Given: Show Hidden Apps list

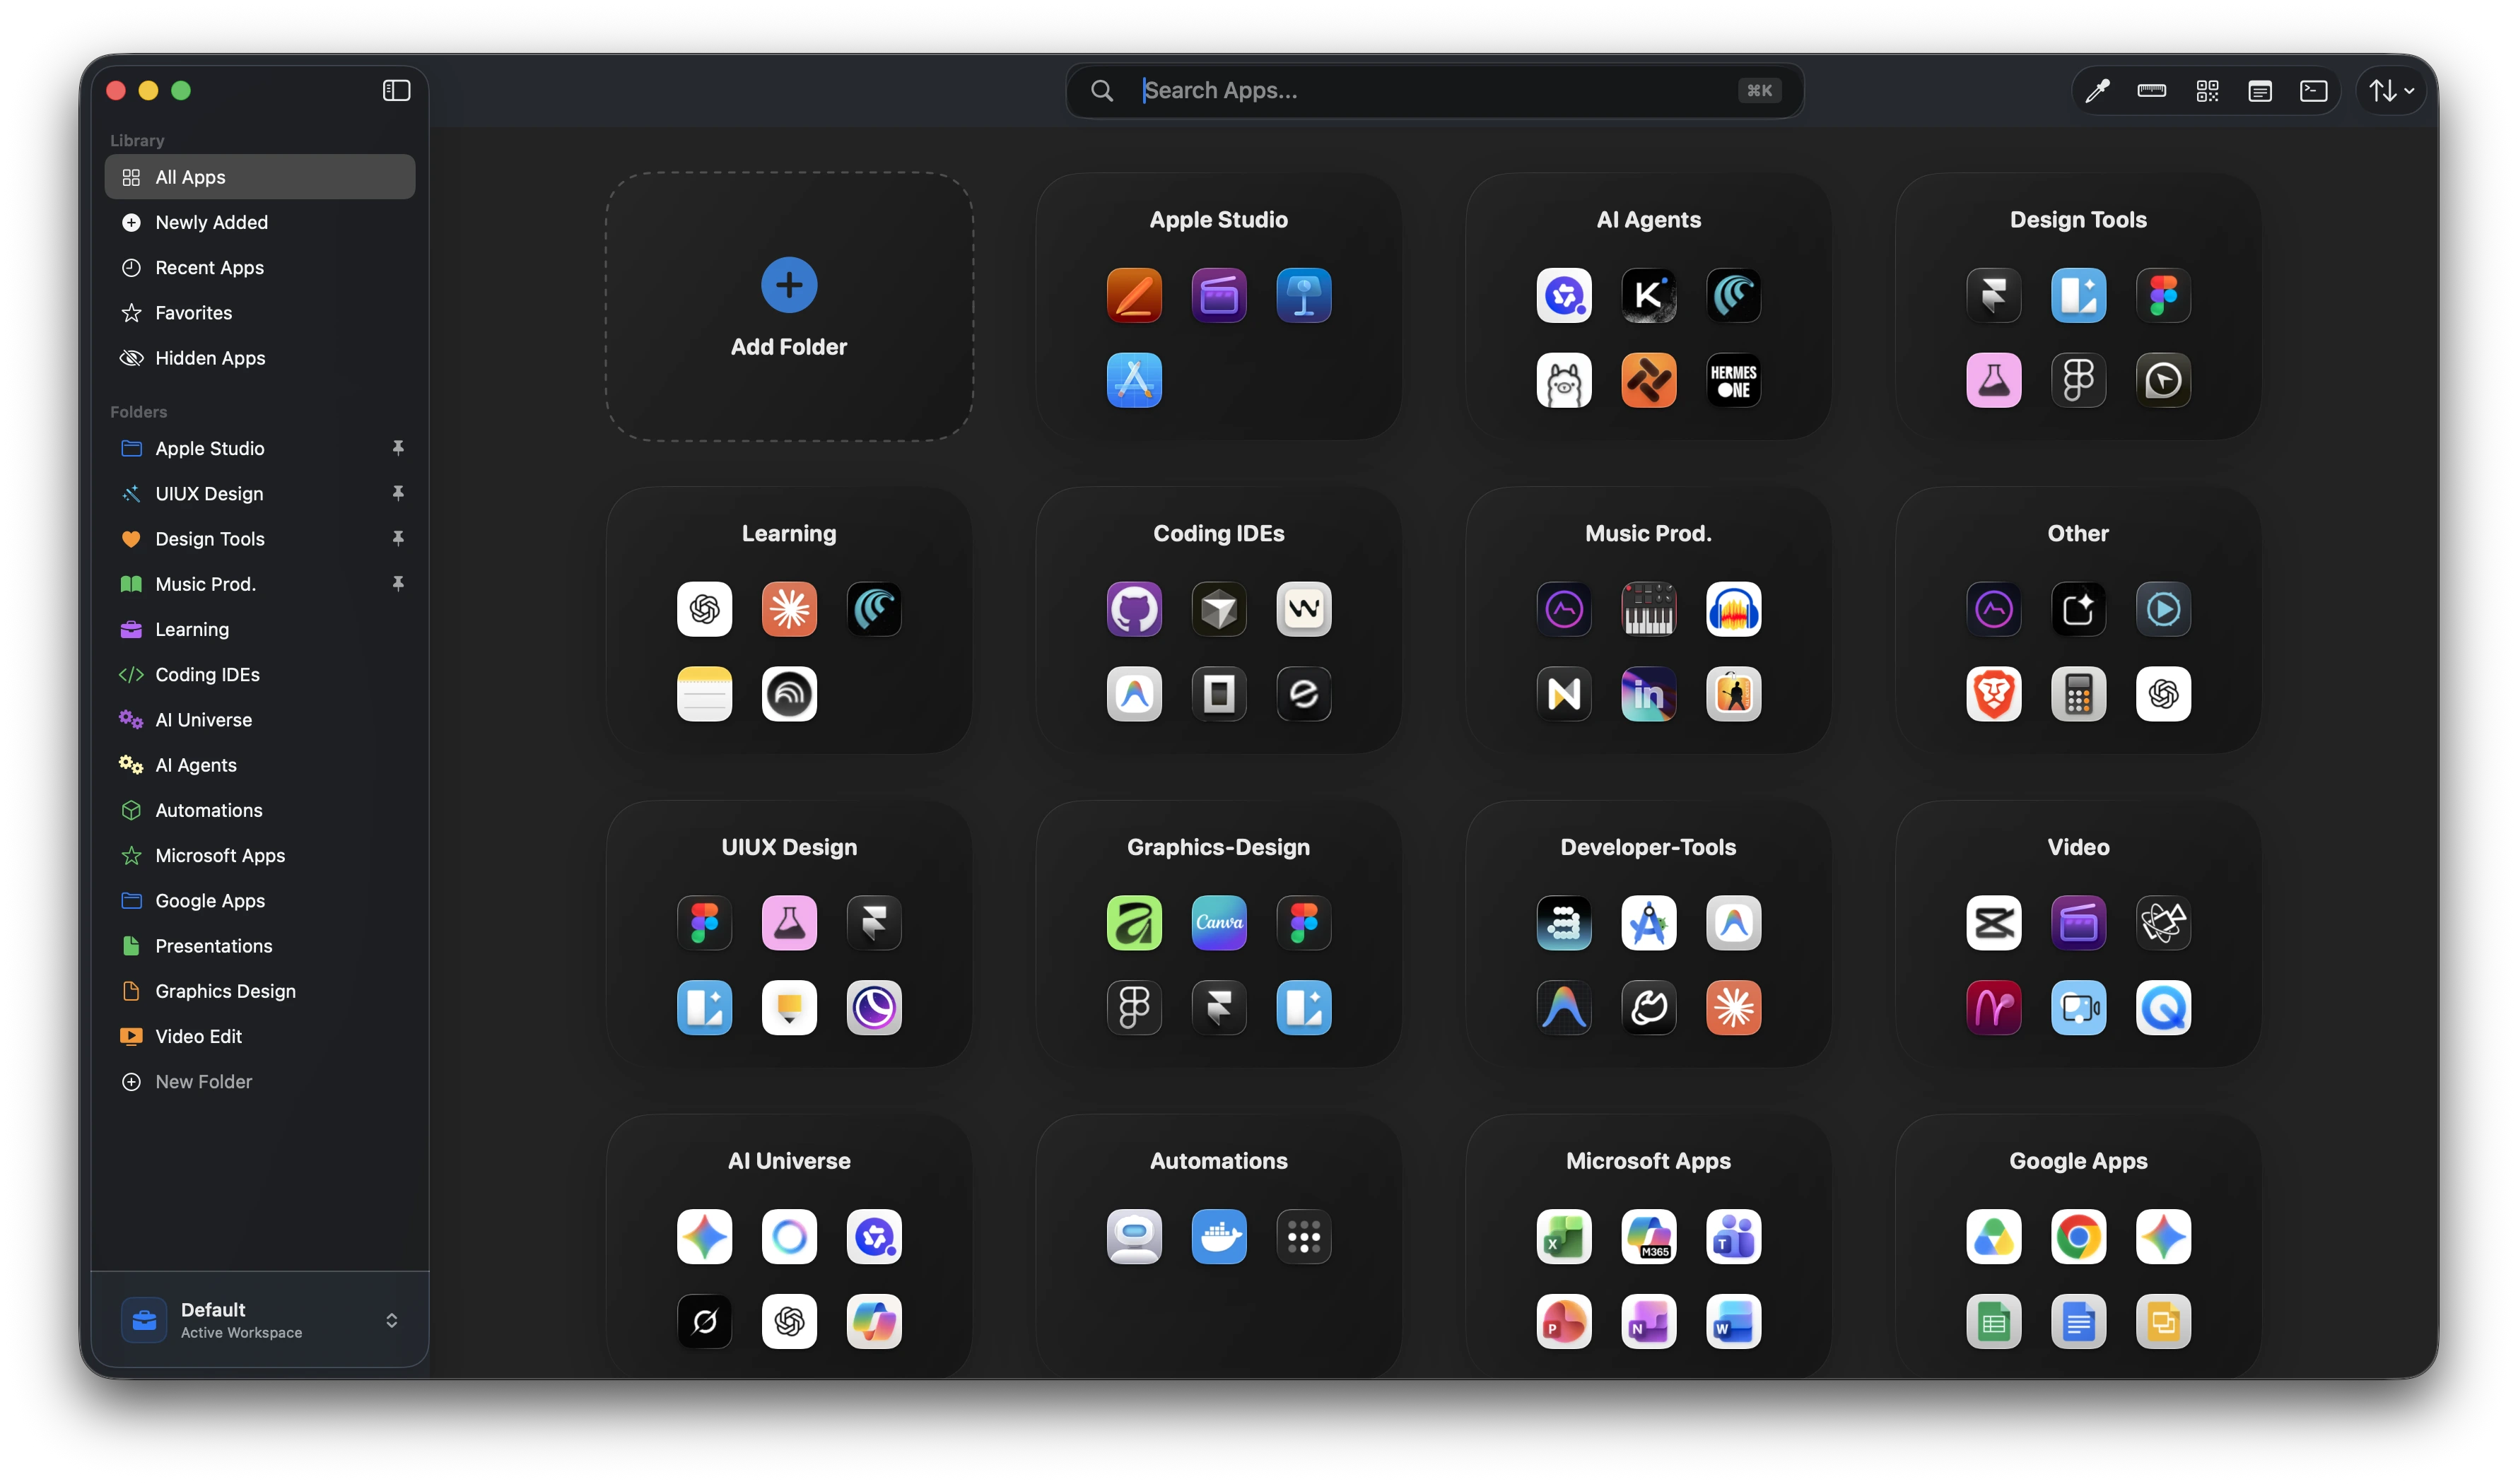Looking at the screenshot, I should point(260,358).
